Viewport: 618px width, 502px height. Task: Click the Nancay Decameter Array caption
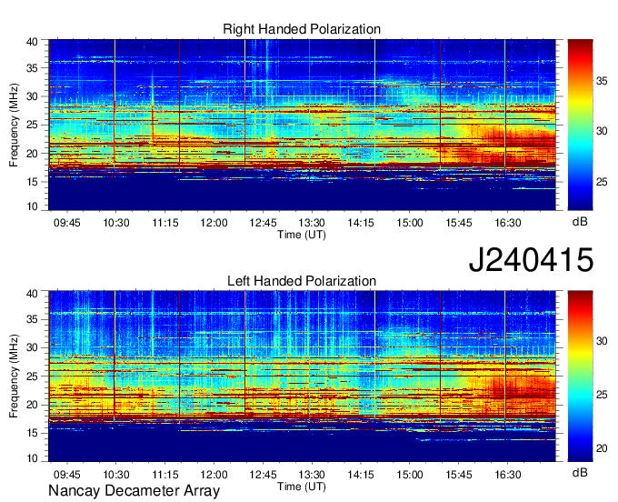click(x=134, y=491)
